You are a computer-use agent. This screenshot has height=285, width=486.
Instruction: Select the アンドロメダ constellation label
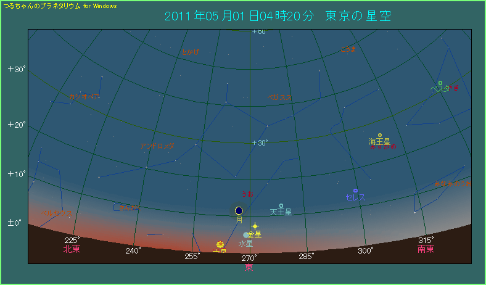point(157,146)
